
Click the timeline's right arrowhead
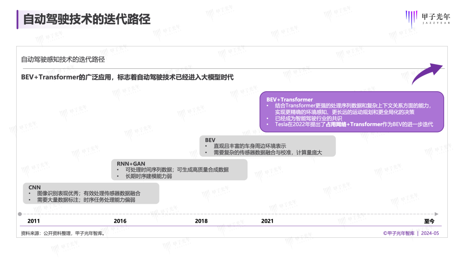[x=436, y=214]
